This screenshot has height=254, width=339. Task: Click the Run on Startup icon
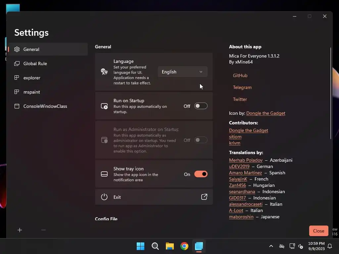tap(104, 106)
